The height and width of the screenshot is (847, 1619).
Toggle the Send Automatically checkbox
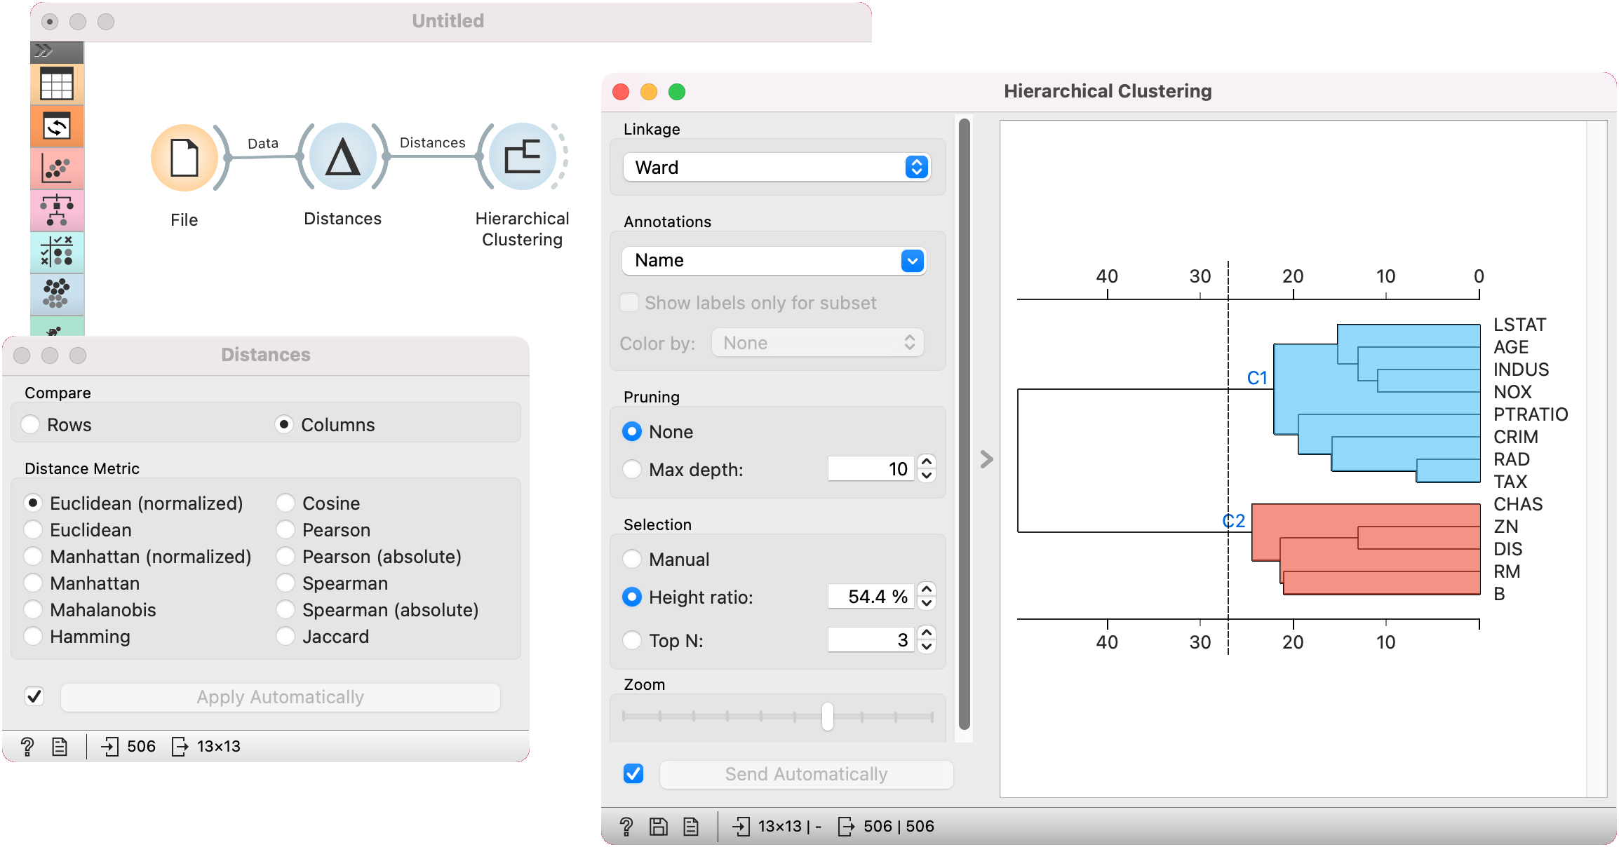pyautogui.click(x=633, y=773)
